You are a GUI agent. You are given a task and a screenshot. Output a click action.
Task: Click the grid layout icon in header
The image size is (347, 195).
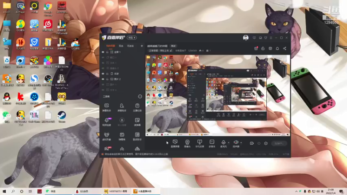(270, 49)
